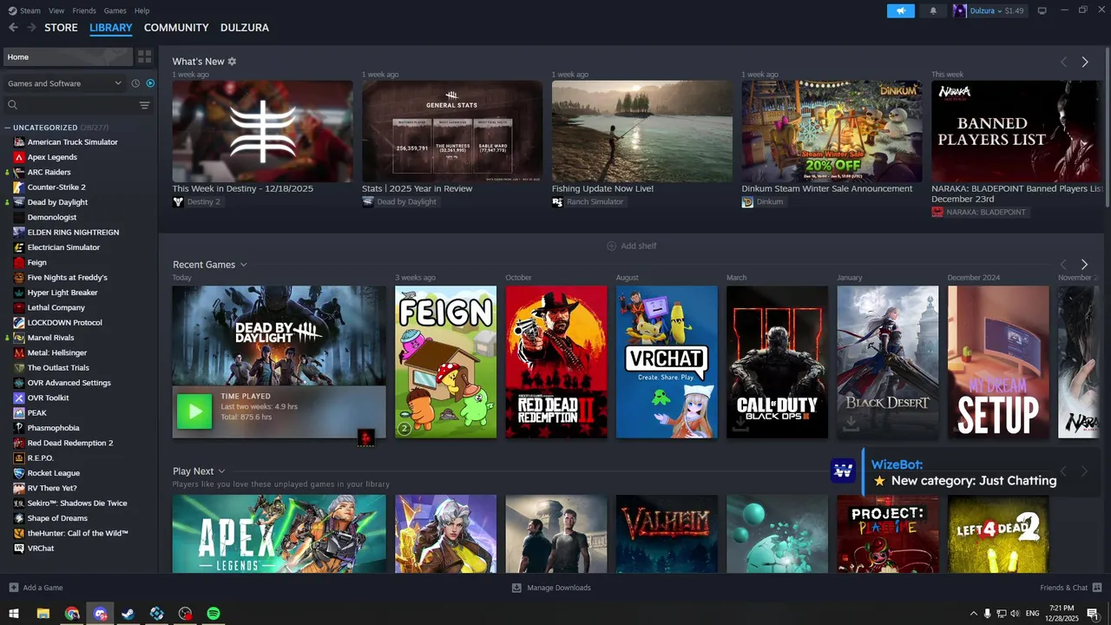
Task: Open My Dream Setup game cover
Action: [998, 362]
